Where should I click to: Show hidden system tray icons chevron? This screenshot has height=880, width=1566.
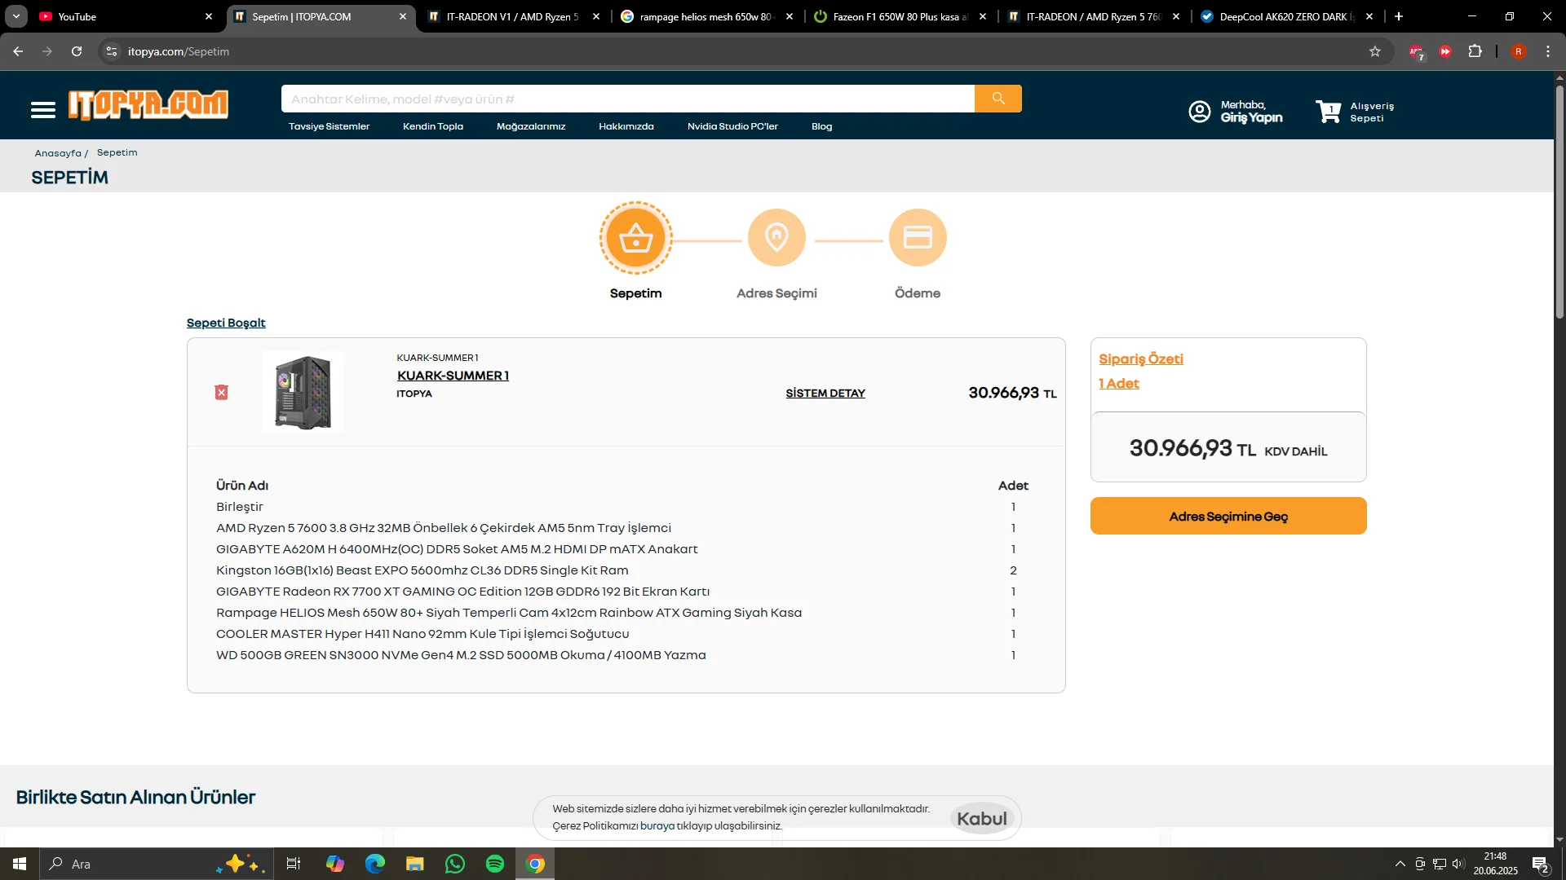[1400, 864]
